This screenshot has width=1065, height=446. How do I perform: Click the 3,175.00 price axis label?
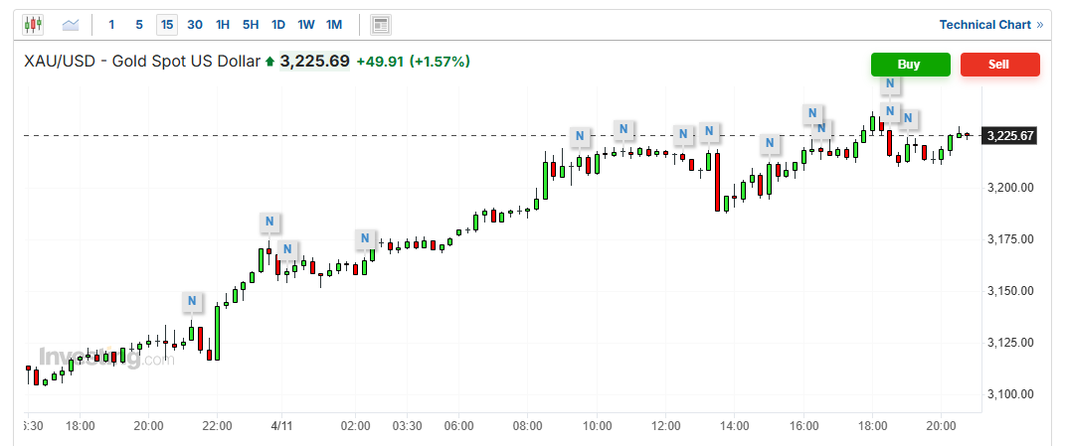point(1010,239)
